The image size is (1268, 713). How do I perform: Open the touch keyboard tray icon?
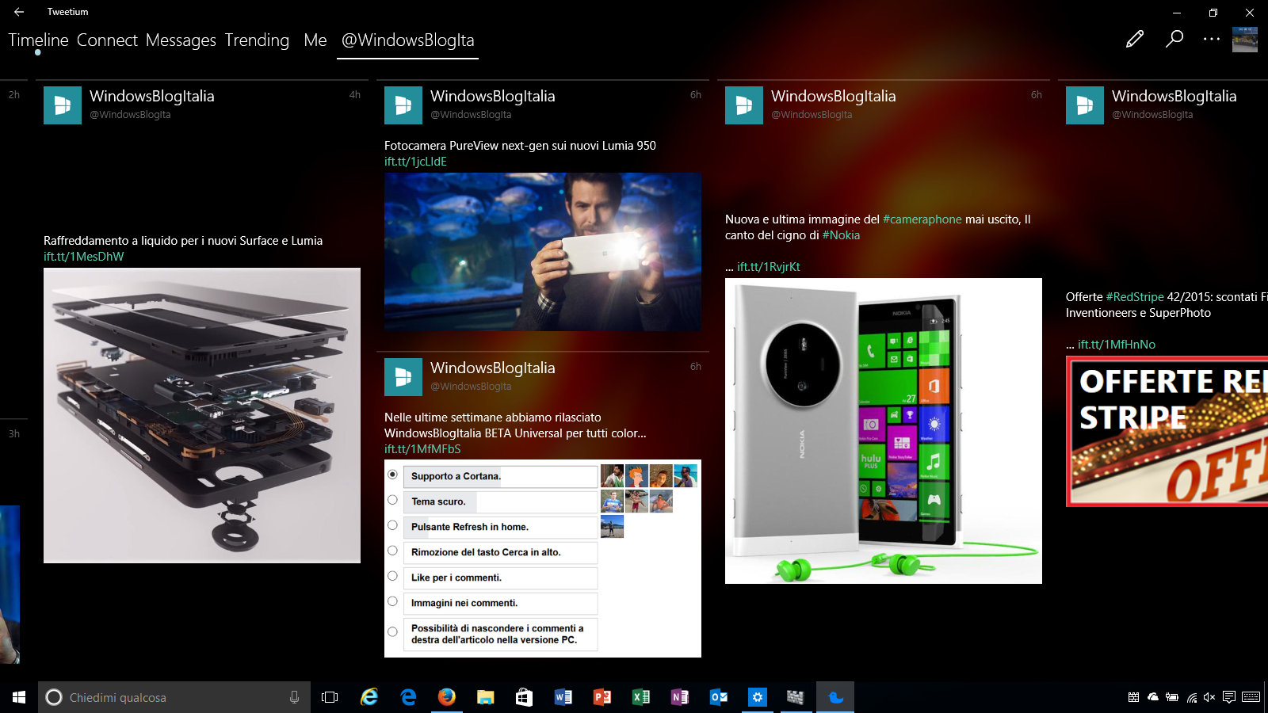click(x=1251, y=697)
